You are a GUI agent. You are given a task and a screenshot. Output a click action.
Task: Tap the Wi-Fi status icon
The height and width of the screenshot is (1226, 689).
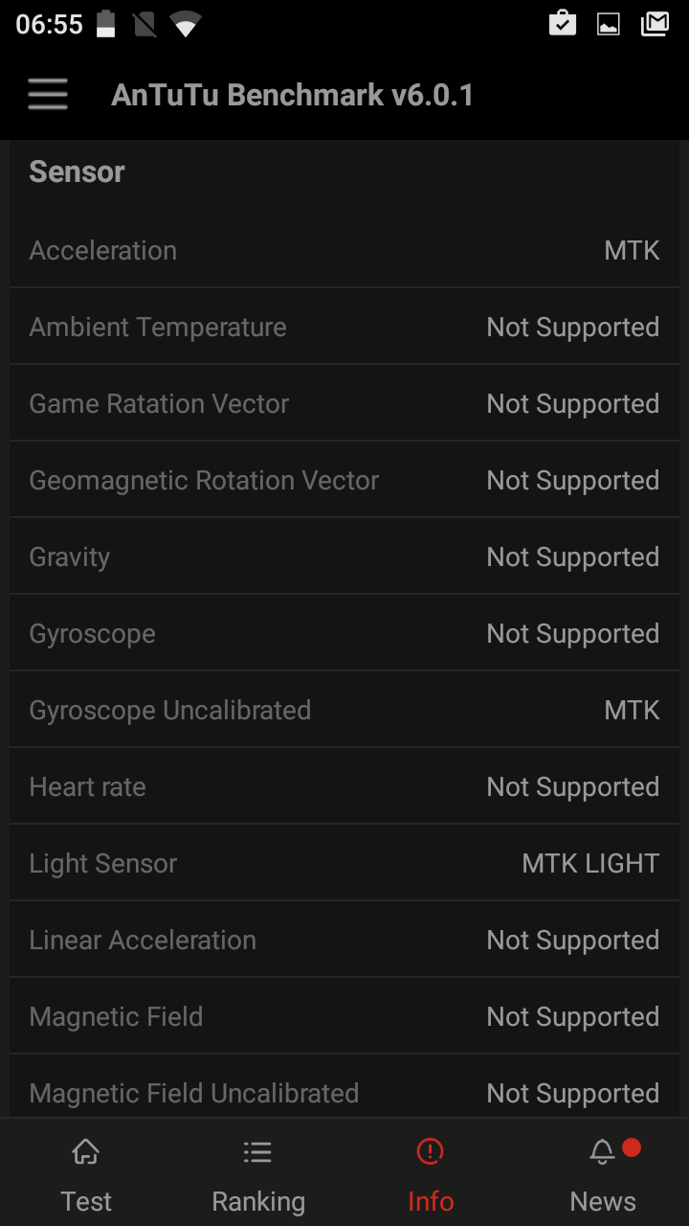coord(185,25)
